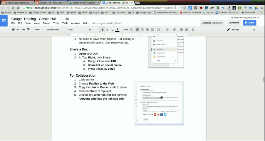
Task: Select the Paint format roller tool
Action: coord(28,30)
